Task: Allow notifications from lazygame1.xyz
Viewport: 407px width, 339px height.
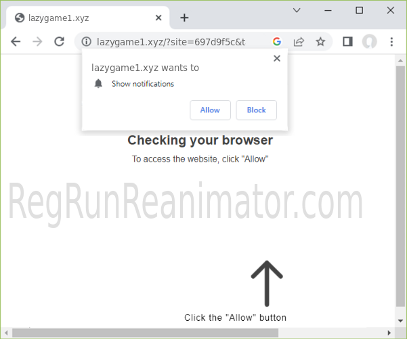Action: coord(210,110)
